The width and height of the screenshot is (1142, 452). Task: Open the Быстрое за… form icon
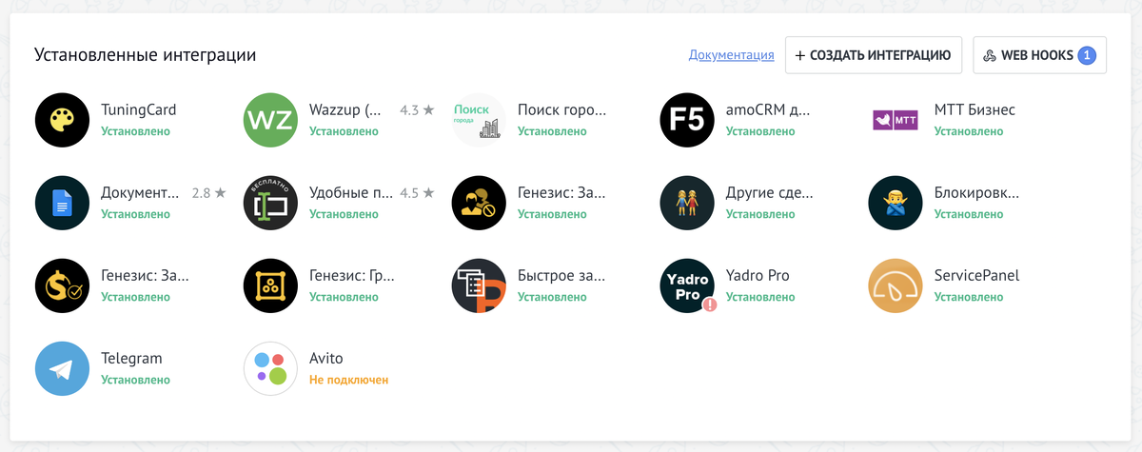tap(479, 285)
